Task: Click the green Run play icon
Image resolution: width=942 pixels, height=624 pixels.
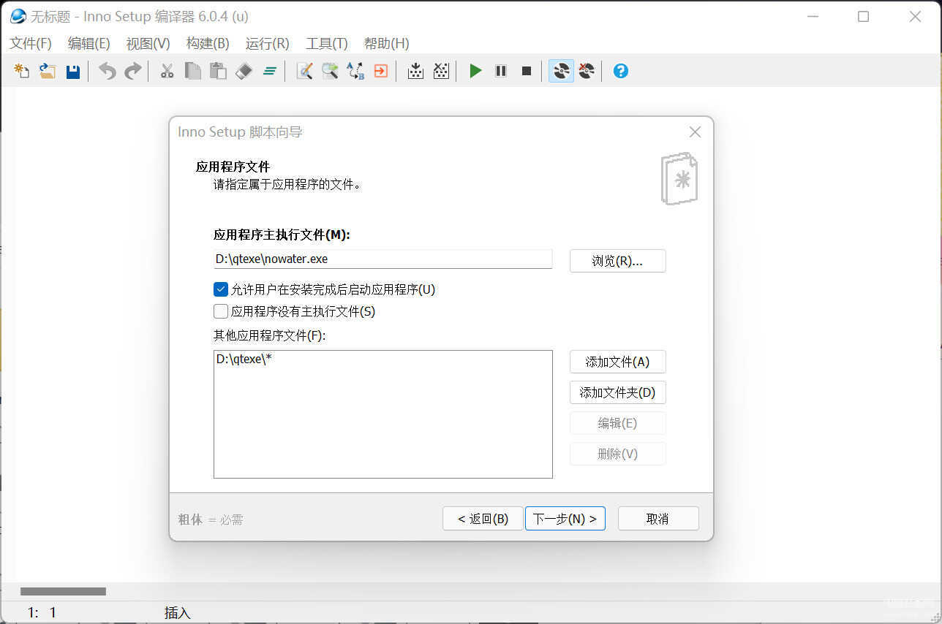Action: pyautogui.click(x=475, y=71)
